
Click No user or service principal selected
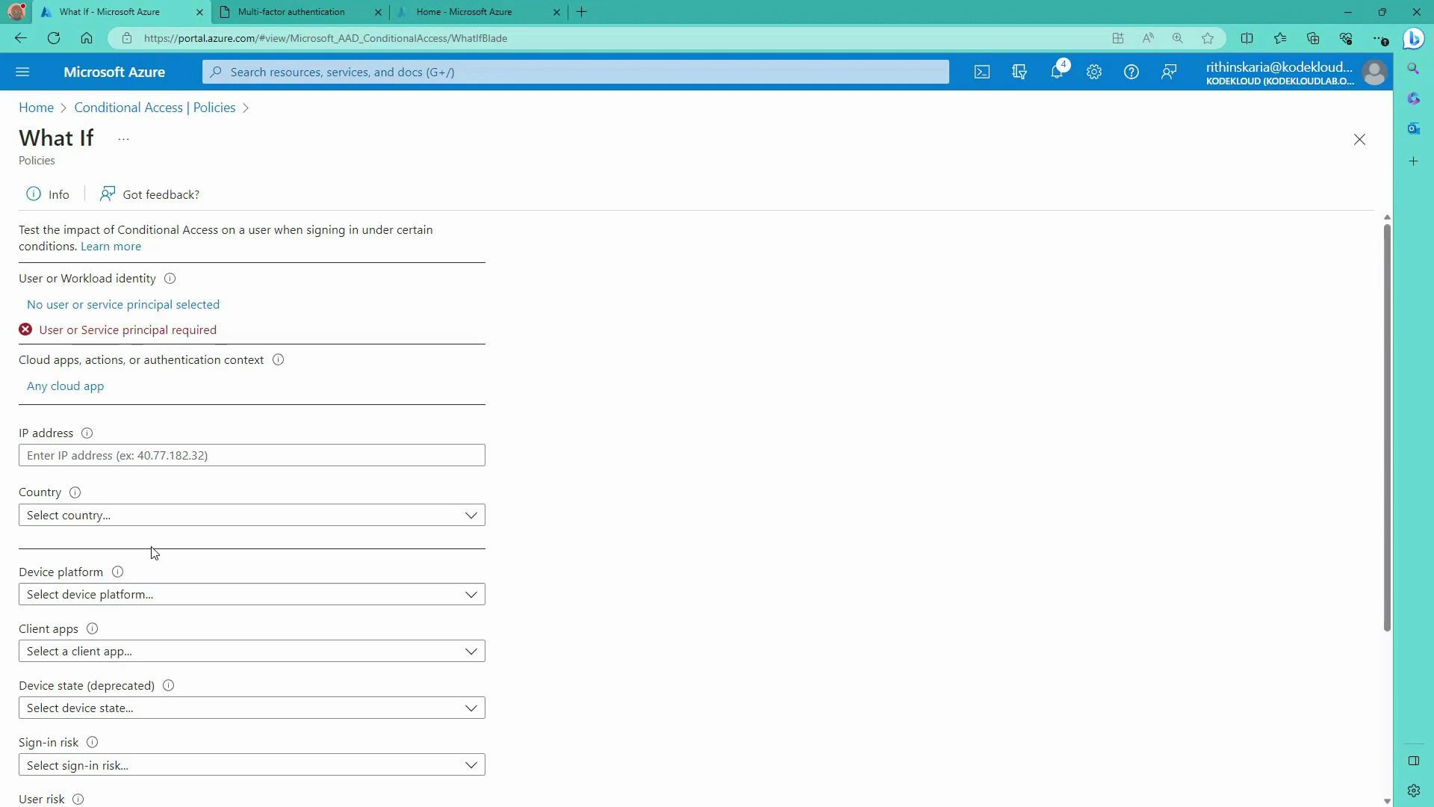pos(122,304)
